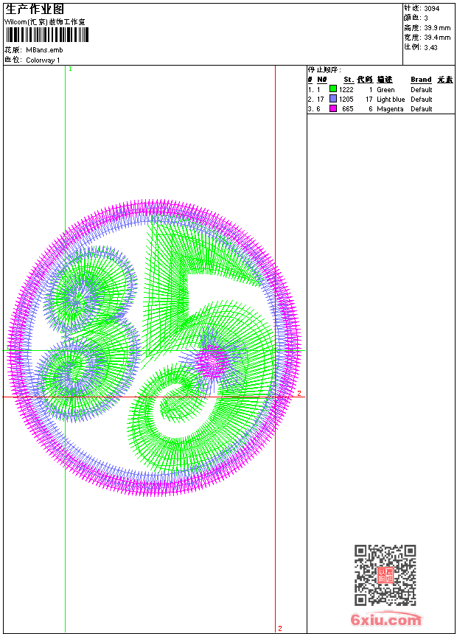The image size is (457, 634).
Task: Click the green thread color swatch
Action: pyautogui.click(x=333, y=89)
